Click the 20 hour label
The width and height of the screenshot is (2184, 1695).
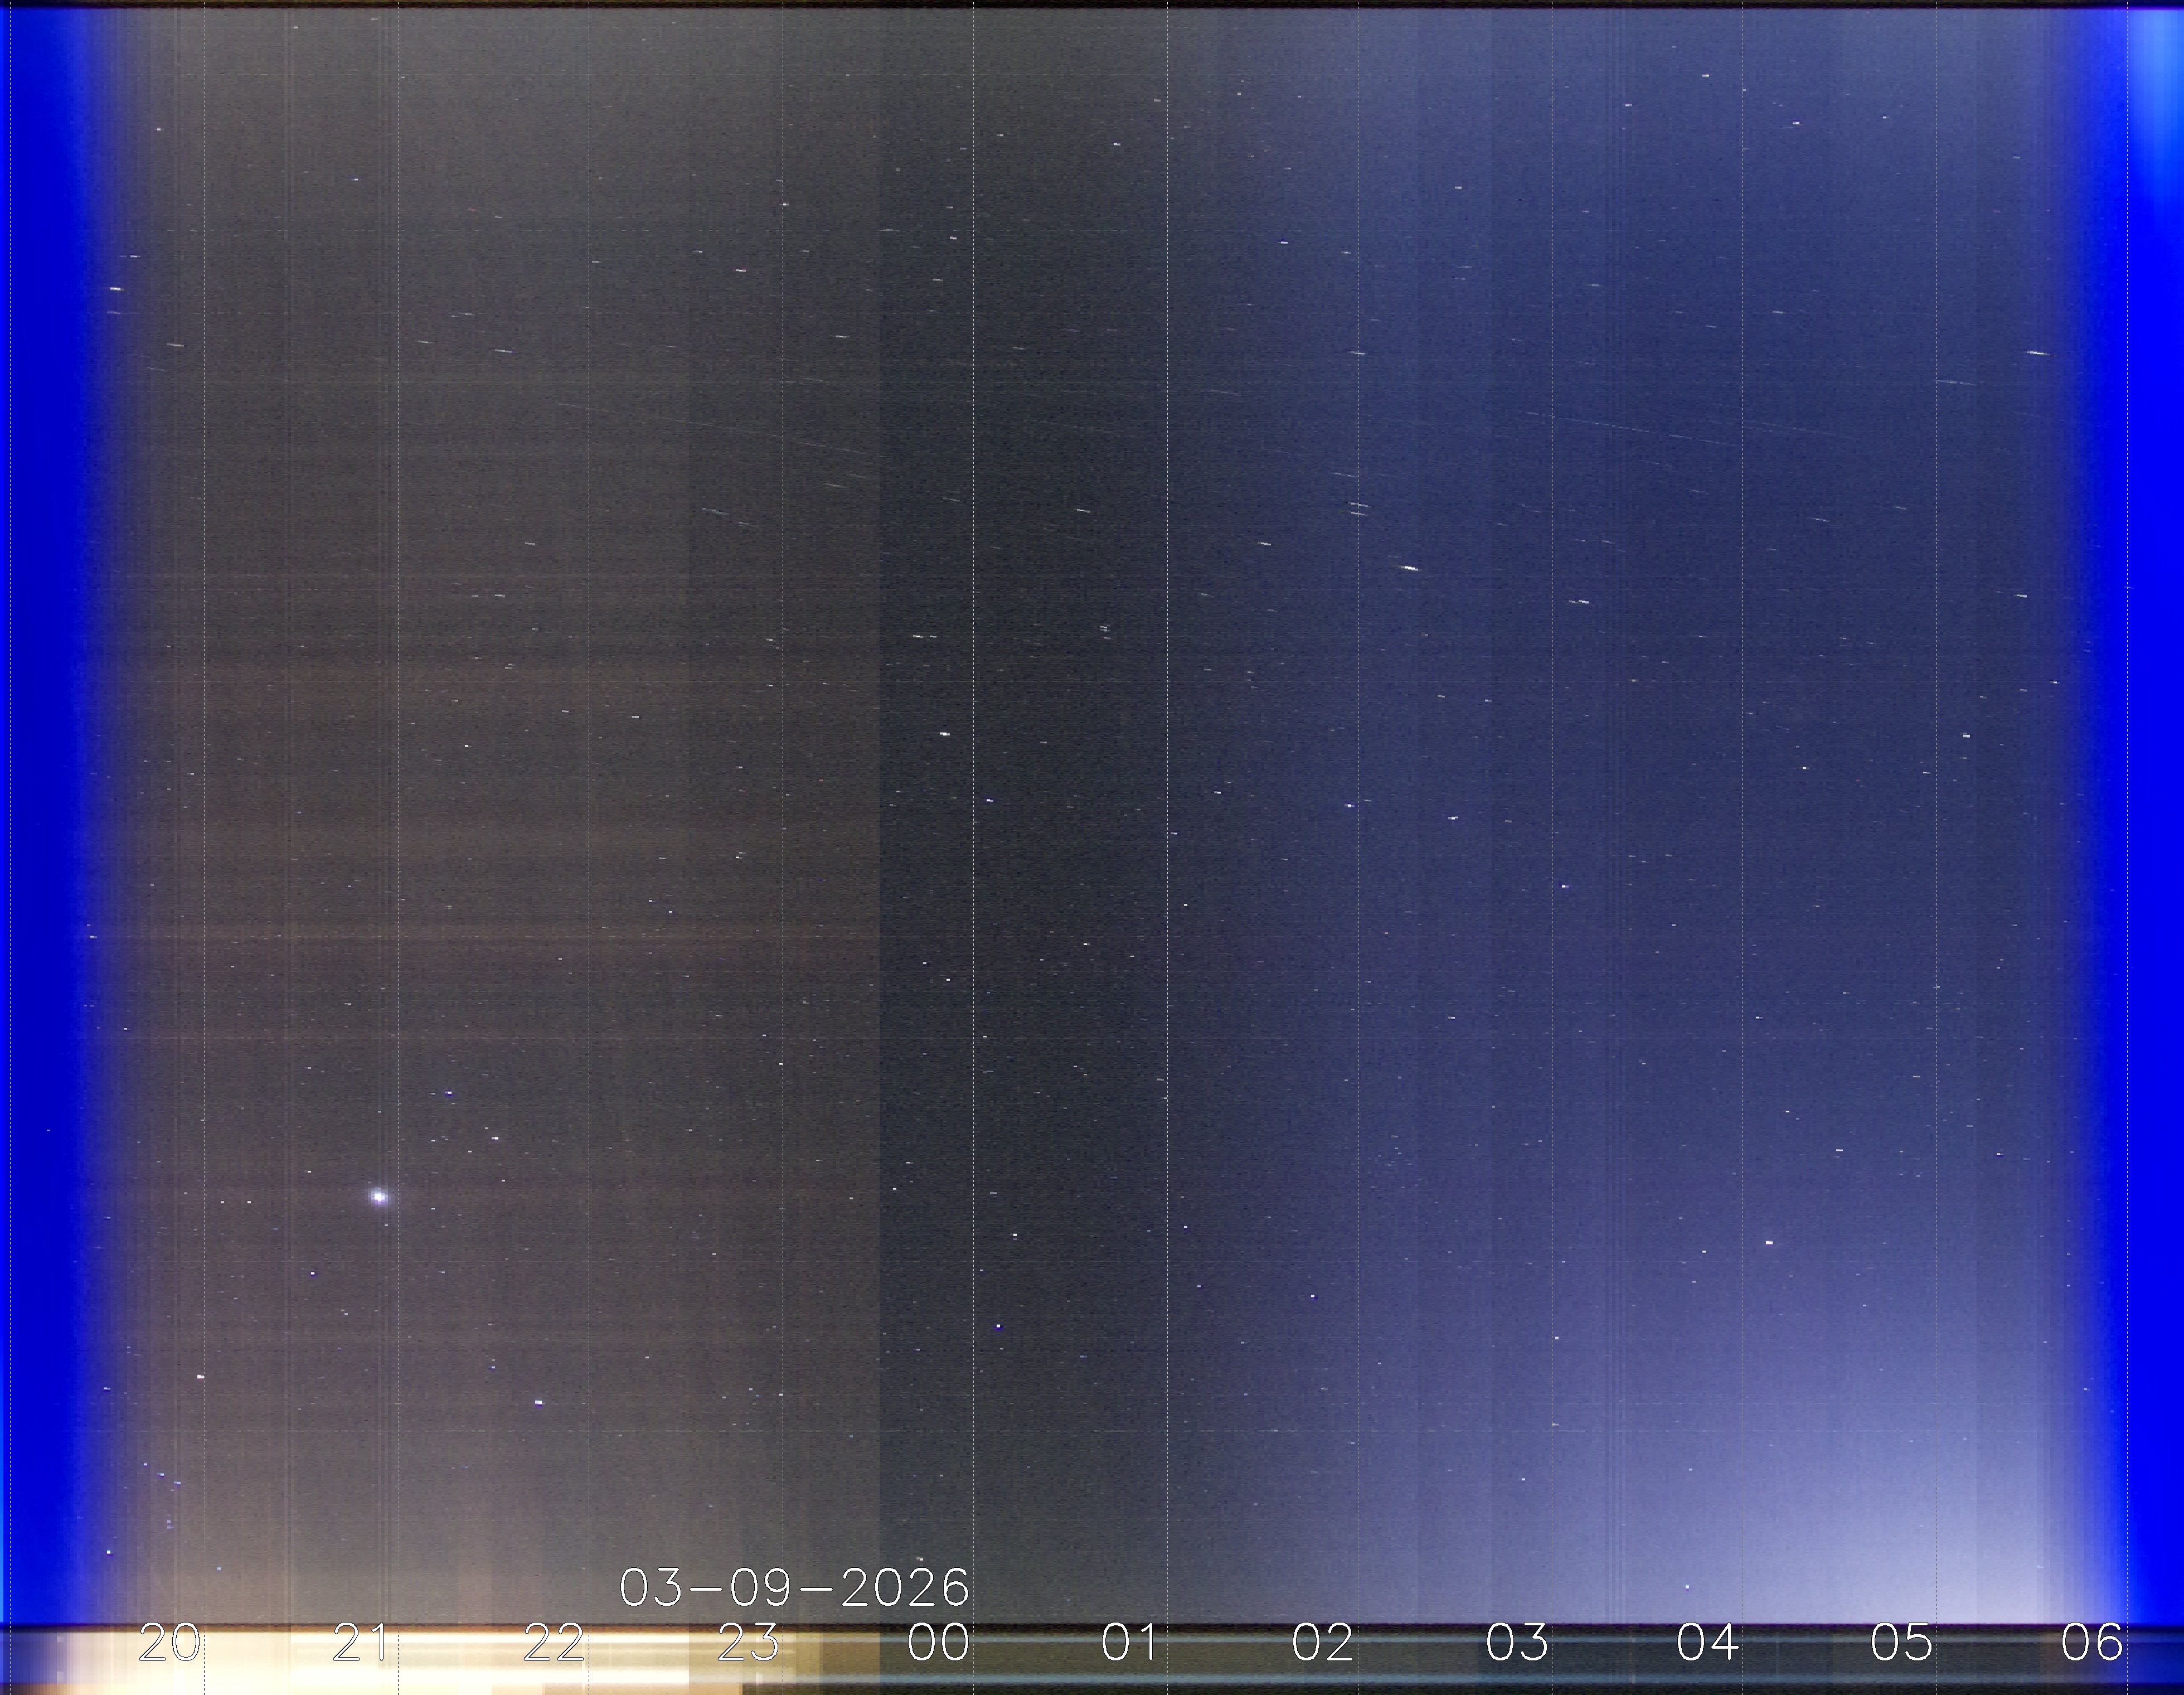169,1642
